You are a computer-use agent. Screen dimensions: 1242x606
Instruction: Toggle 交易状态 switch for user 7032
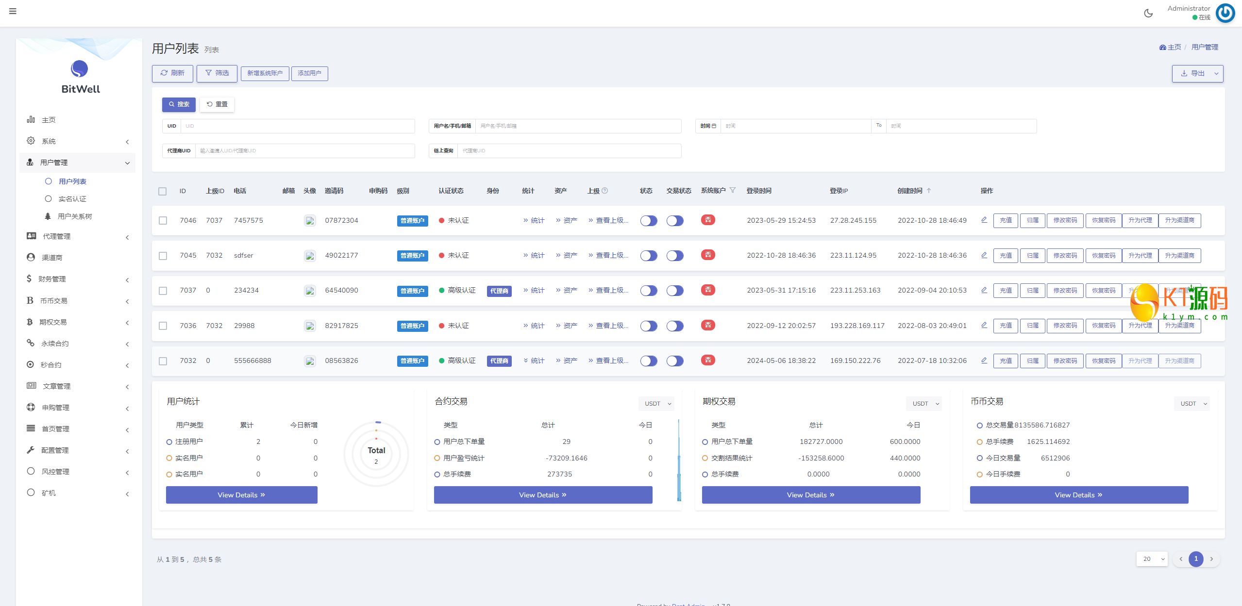coord(675,361)
